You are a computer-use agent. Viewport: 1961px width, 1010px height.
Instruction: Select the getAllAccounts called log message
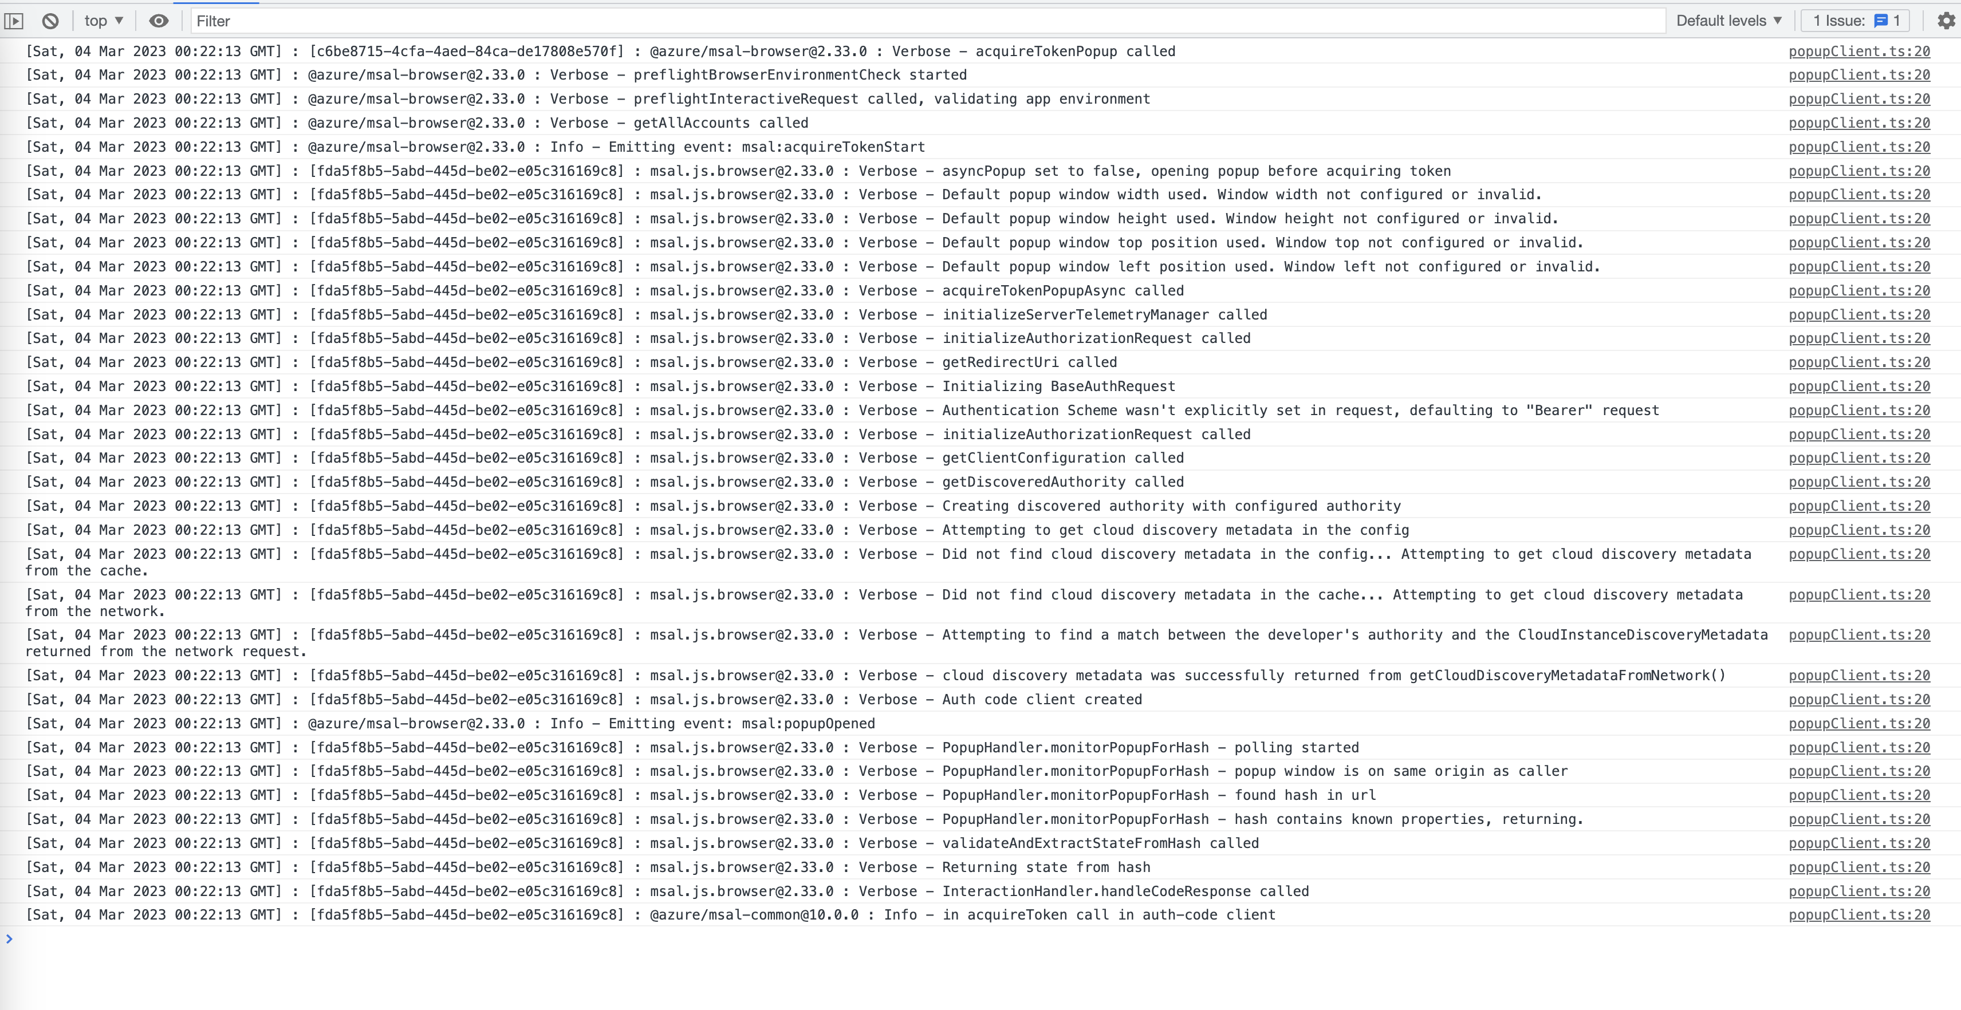720,123
